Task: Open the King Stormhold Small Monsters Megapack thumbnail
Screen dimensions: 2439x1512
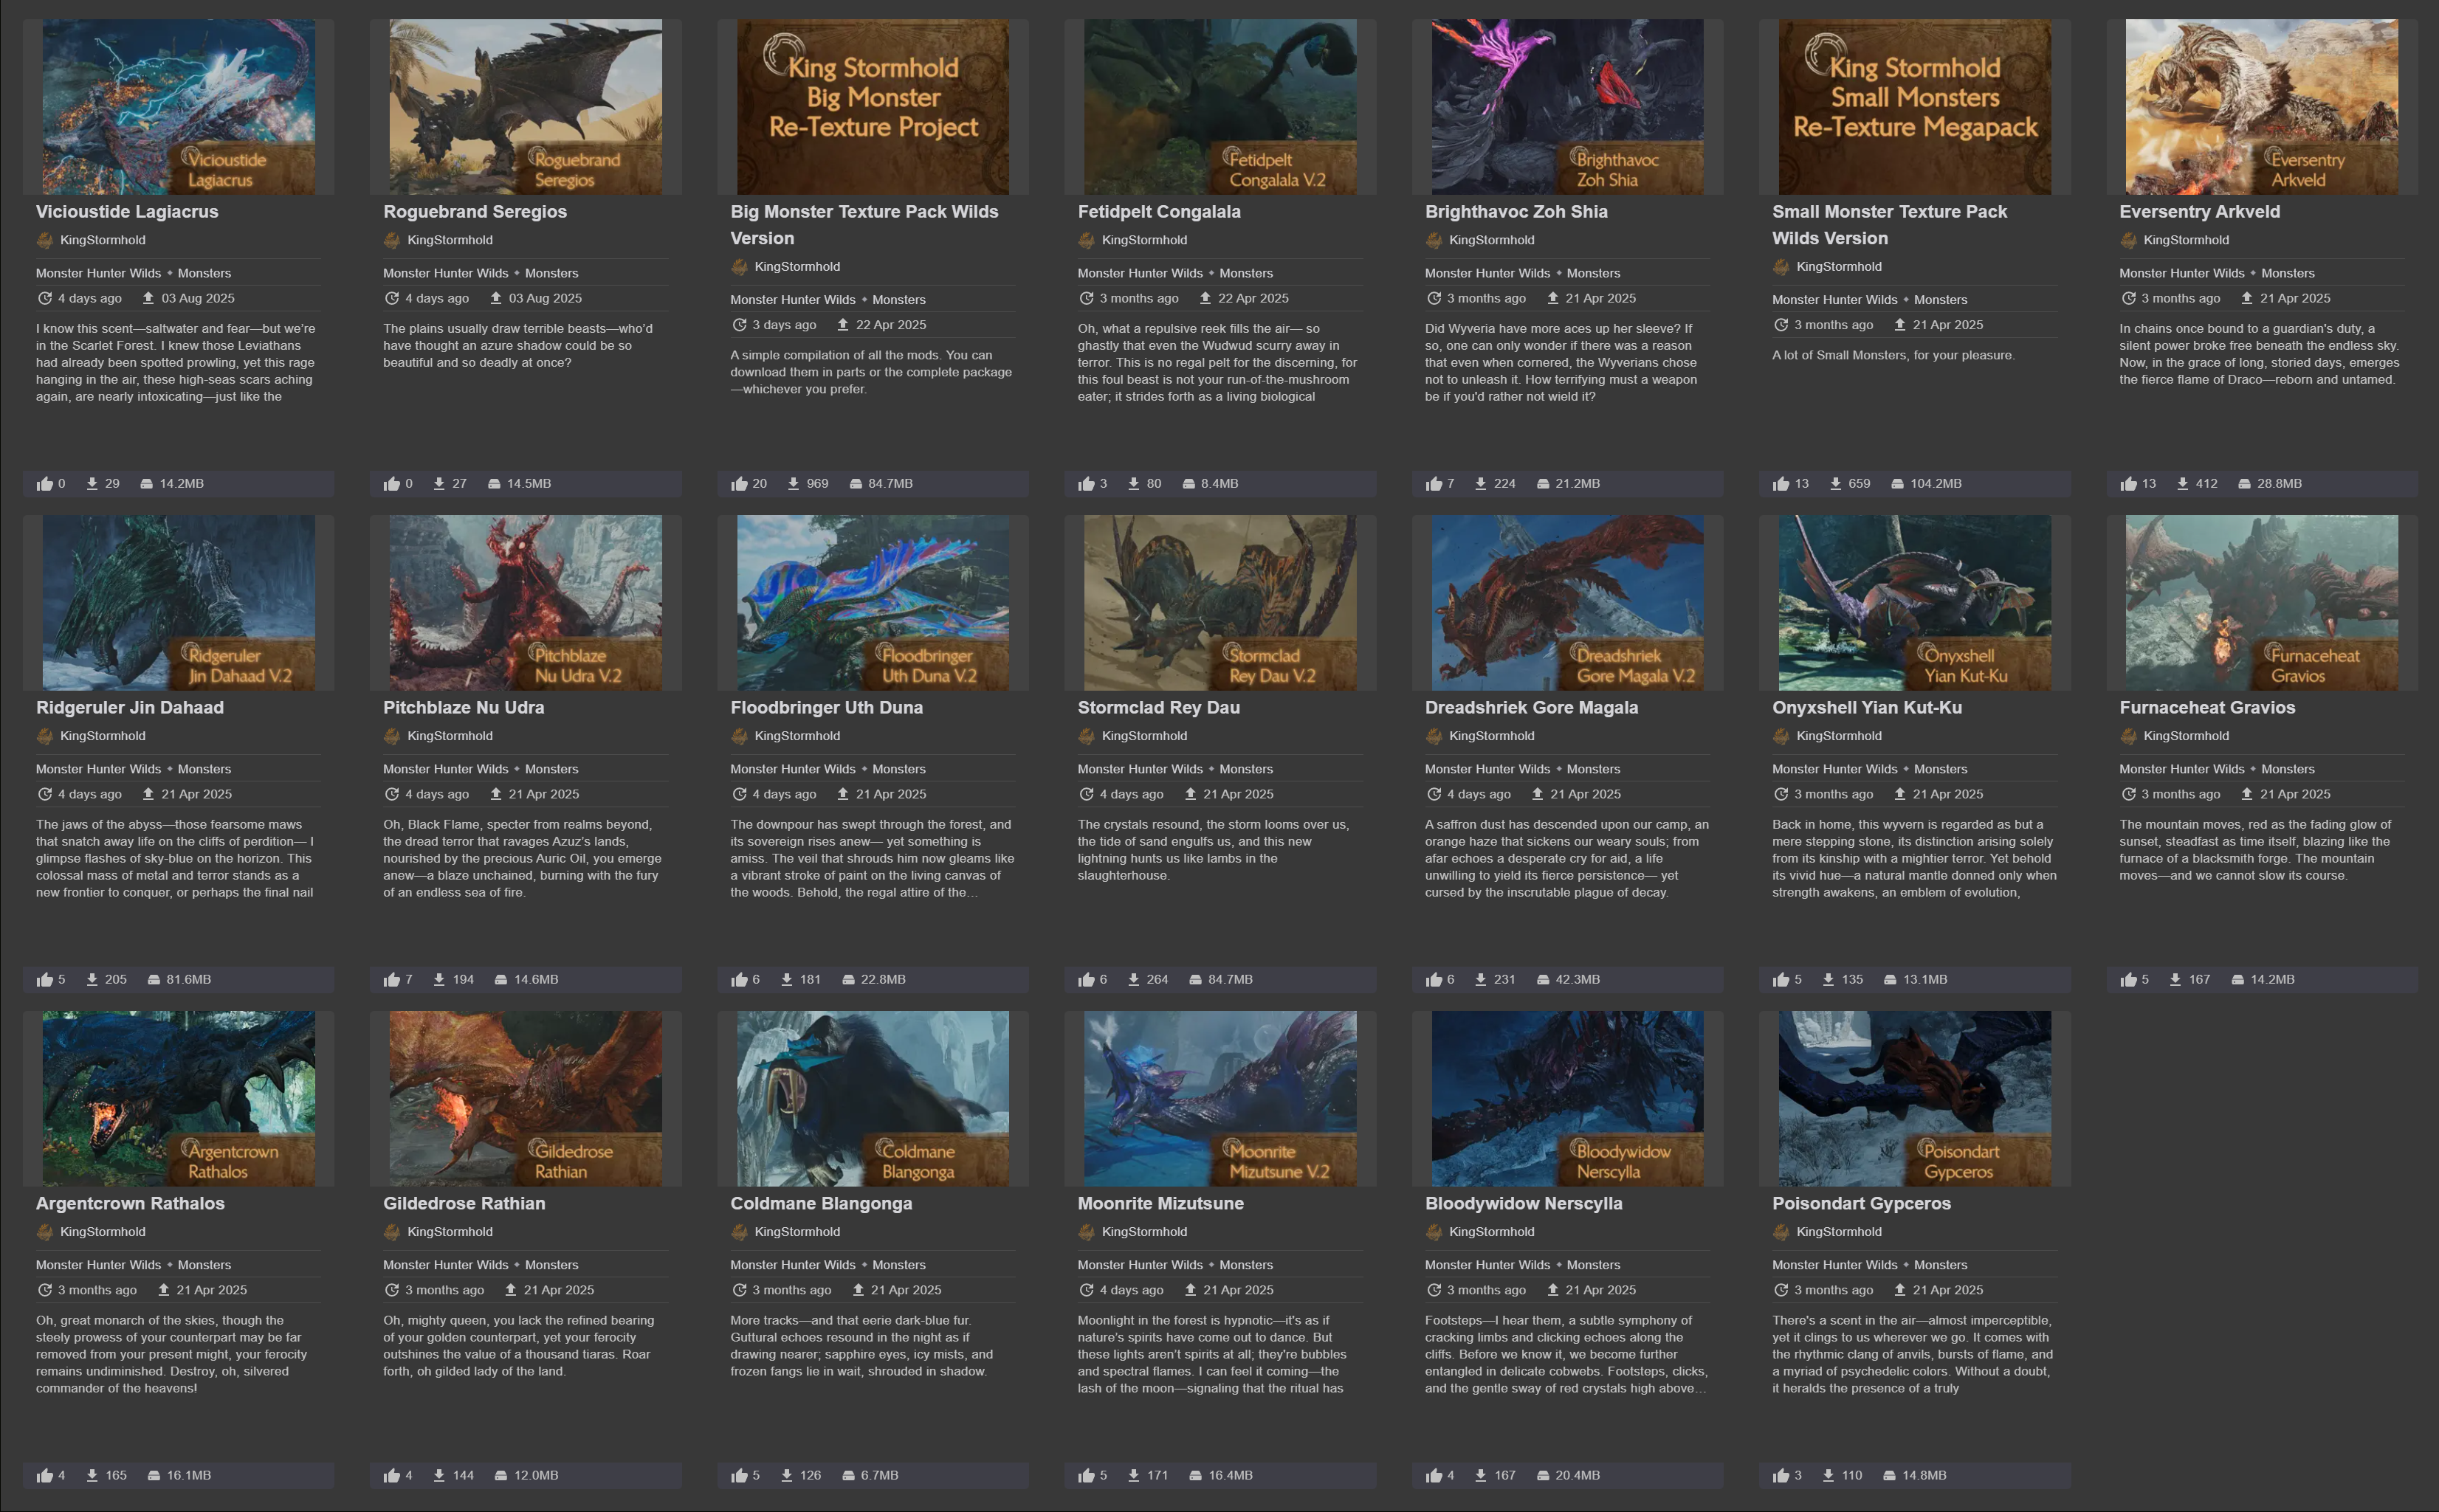Action: pyautogui.click(x=1914, y=107)
